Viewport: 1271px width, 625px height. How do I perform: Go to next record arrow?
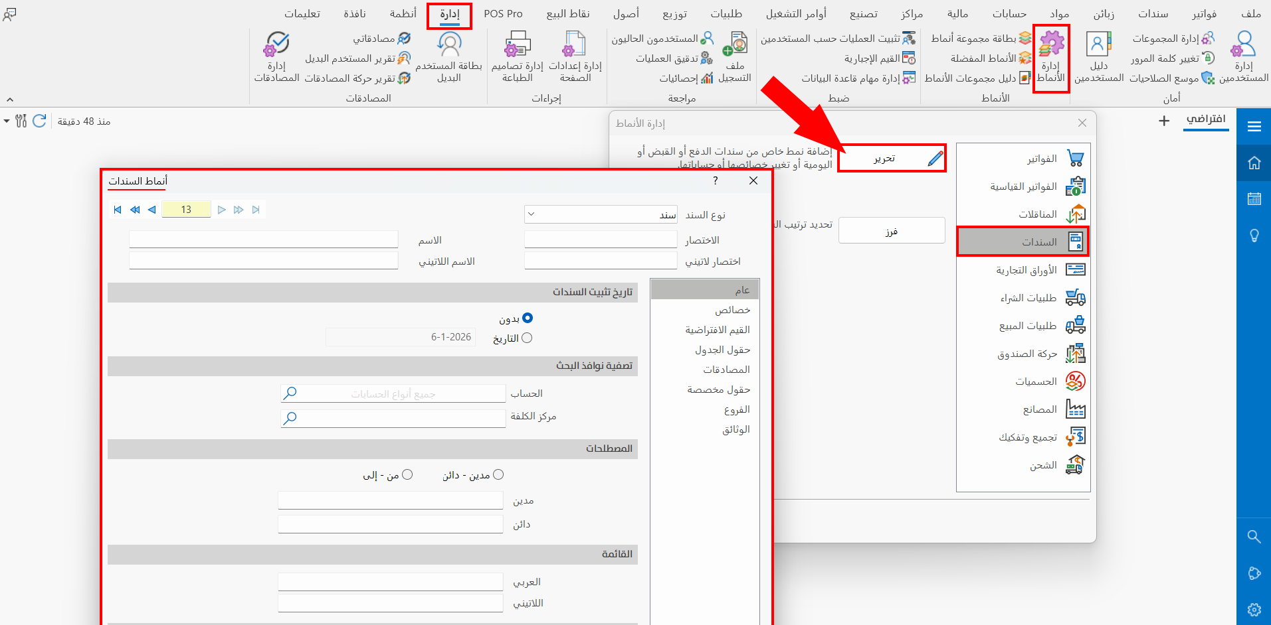[222, 210]
